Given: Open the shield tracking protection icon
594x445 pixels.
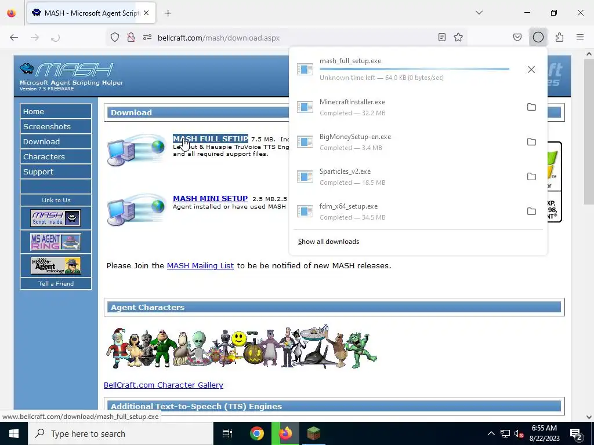Looking at the screenshot, I should click(x=115, y=38).
